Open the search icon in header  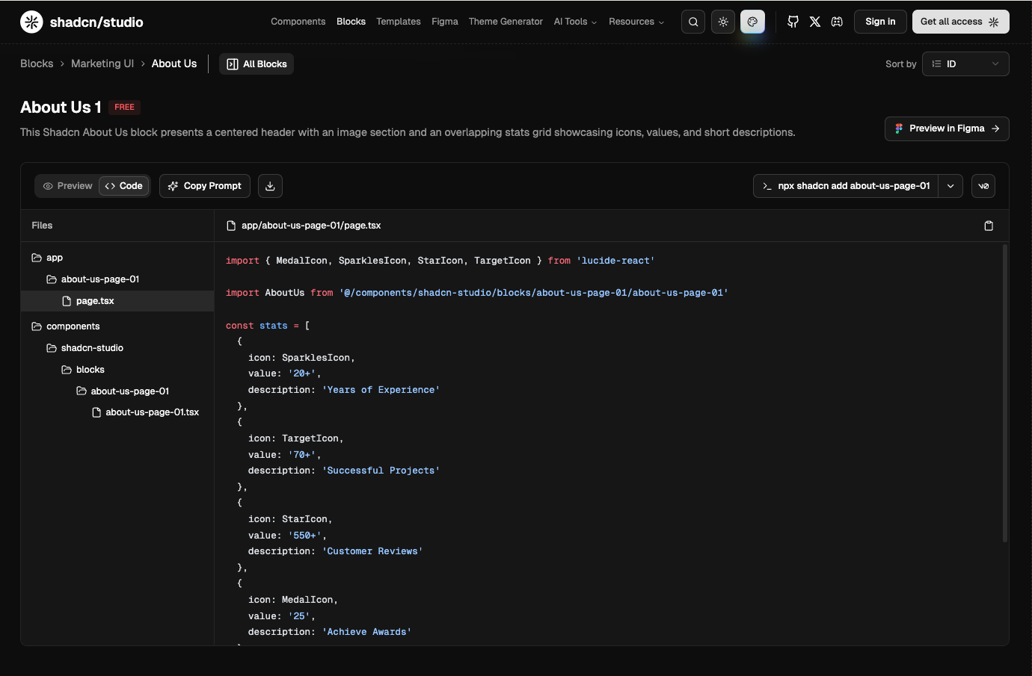pos(693,22)
